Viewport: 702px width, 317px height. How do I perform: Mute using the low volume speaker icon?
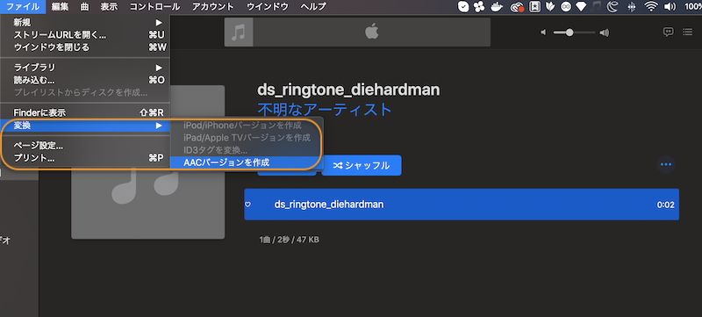pos(543,32)
